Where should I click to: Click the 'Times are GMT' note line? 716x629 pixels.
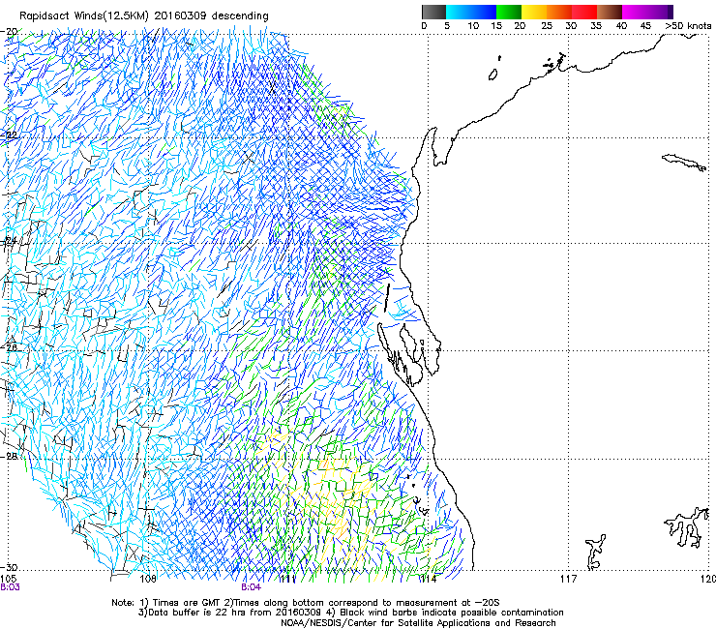(306, 603)
